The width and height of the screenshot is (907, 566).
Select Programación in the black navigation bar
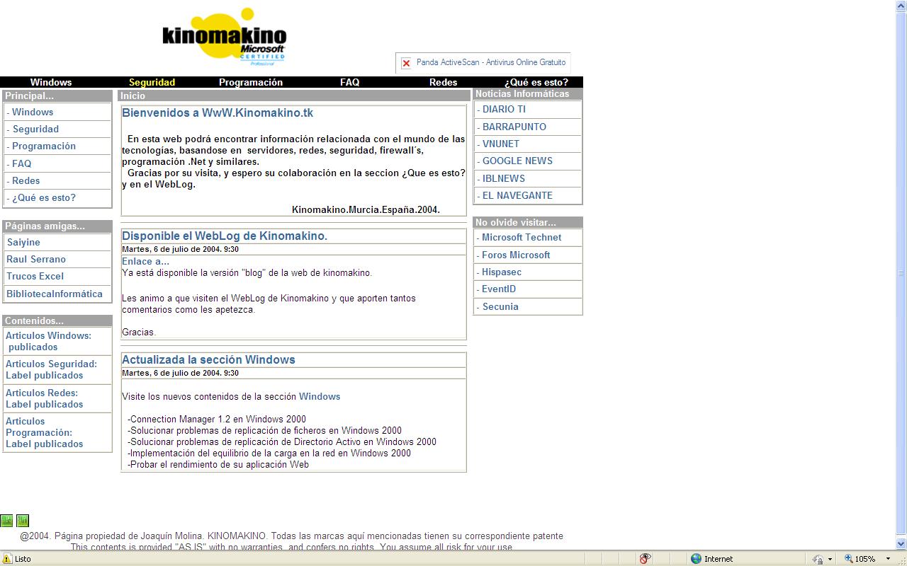[x=250, y=82]
